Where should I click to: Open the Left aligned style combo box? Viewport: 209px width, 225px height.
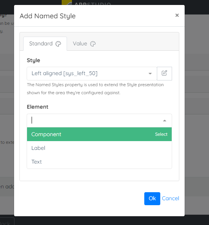92,74
